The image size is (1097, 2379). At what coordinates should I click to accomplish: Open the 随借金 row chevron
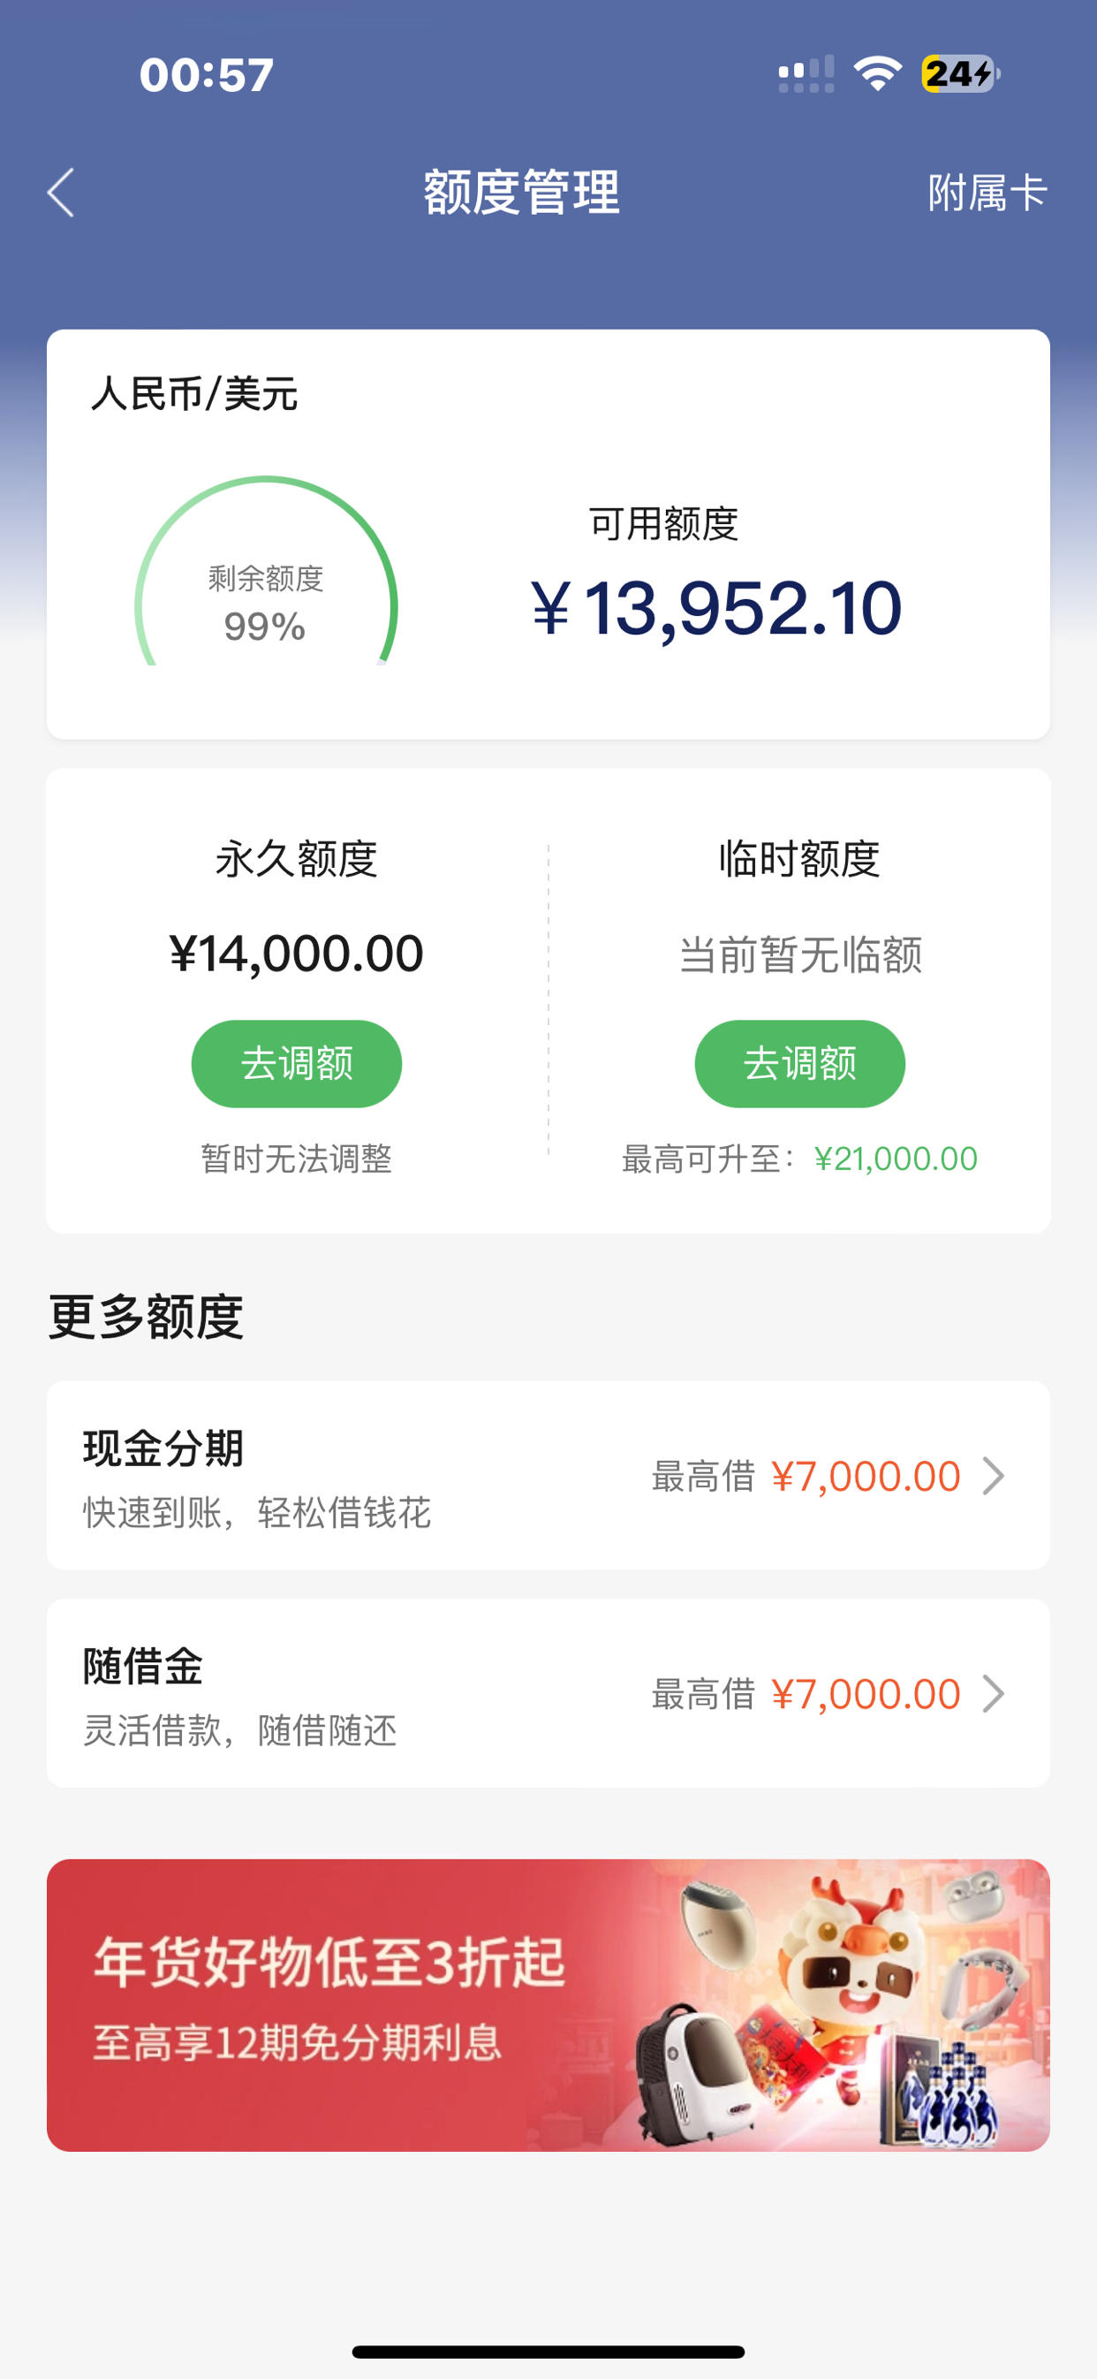[993, 1693]
